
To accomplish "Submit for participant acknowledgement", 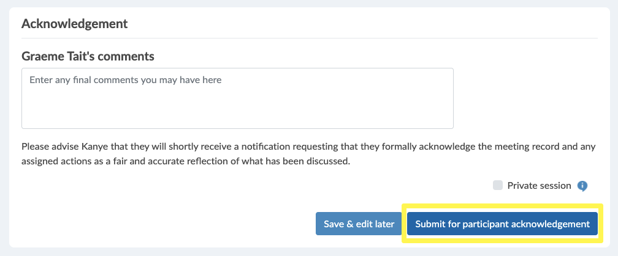I will (x=503, y=224).
